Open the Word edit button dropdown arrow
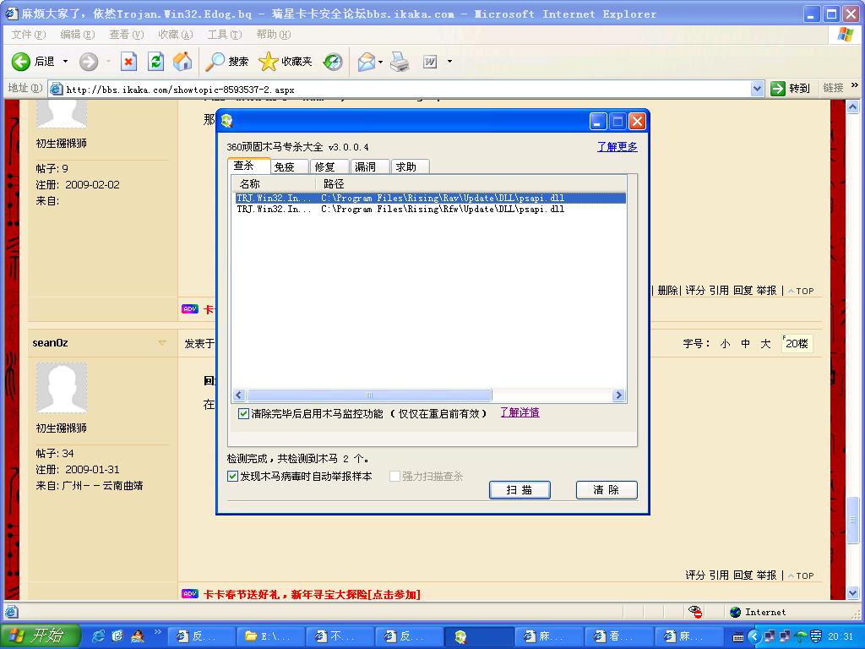Image resolution: width=865 pixels, height=649 pixels. [449, 62]
